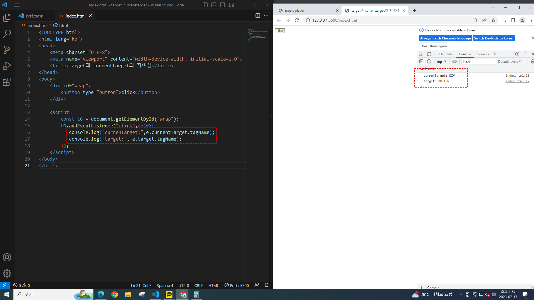Image resolution: width=534 pixels, height=300 pixels.
Task: Switch to the Welcome editor tab
Action: coord(34,16)
